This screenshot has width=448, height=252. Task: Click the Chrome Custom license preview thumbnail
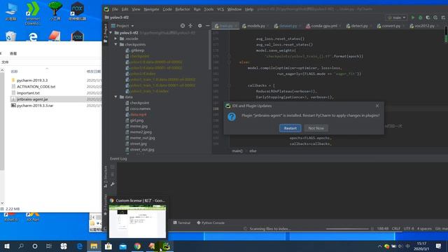pos(137,221)
